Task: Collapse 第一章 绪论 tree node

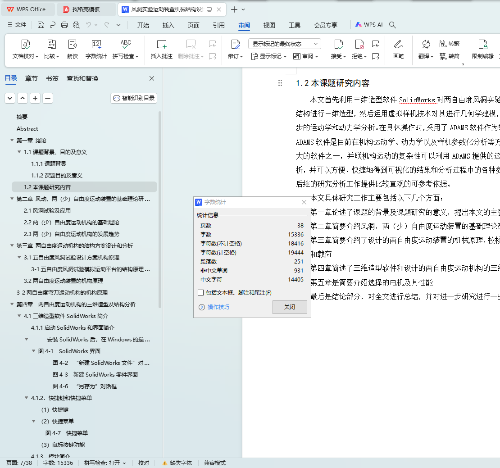Action: point(12,140)
